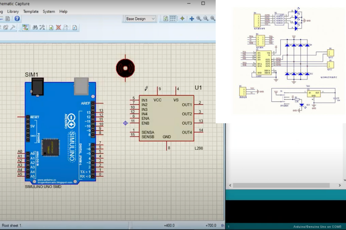Screen dimensions: 346x230
Task: Open the Help menu
Action: click(63, 12)
